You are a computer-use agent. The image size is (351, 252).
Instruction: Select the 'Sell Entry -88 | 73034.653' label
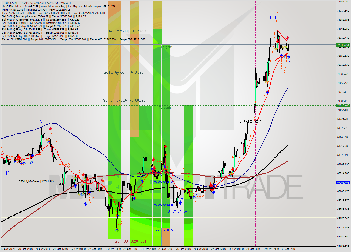pyautogui.click(x=127, y=31)
